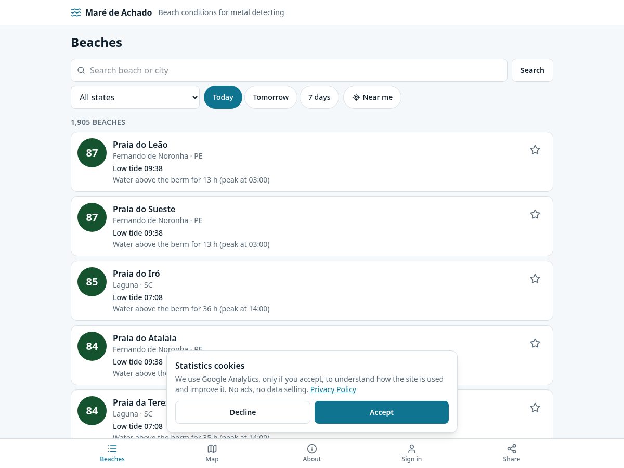The width and height of the screenshot is (624, 468).
Task: Focus the Search beach or city field
Action: 289,70
